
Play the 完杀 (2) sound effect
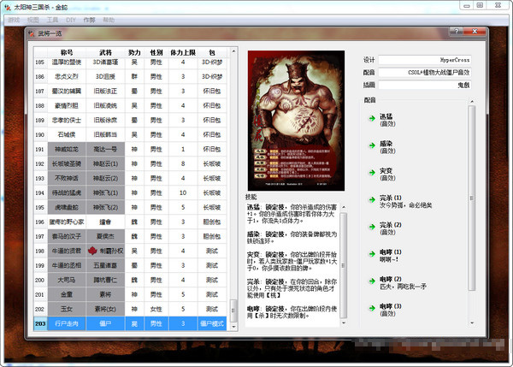tap(371, 226)
